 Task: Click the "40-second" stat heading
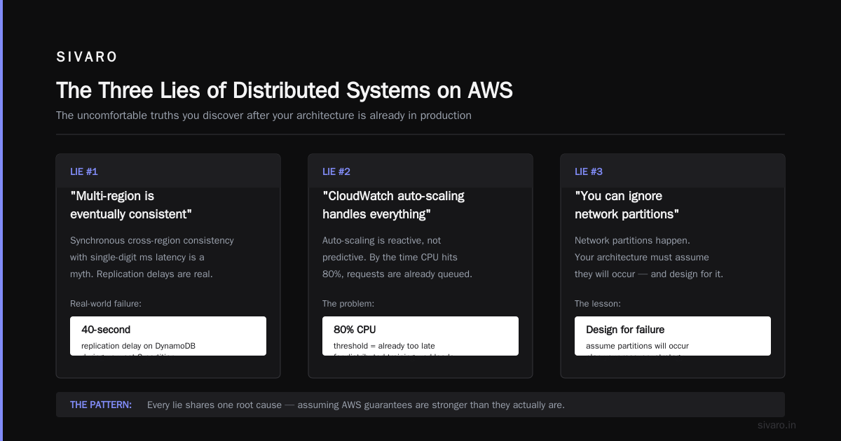tap(106, 330)
